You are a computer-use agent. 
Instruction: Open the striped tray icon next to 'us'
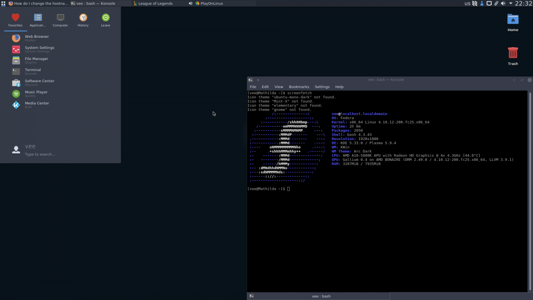tap(474, 4)
